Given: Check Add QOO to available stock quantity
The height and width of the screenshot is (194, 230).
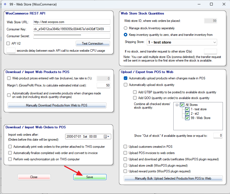Looking at the screenshot, I should pyautogui.click(x=135, y=98).
